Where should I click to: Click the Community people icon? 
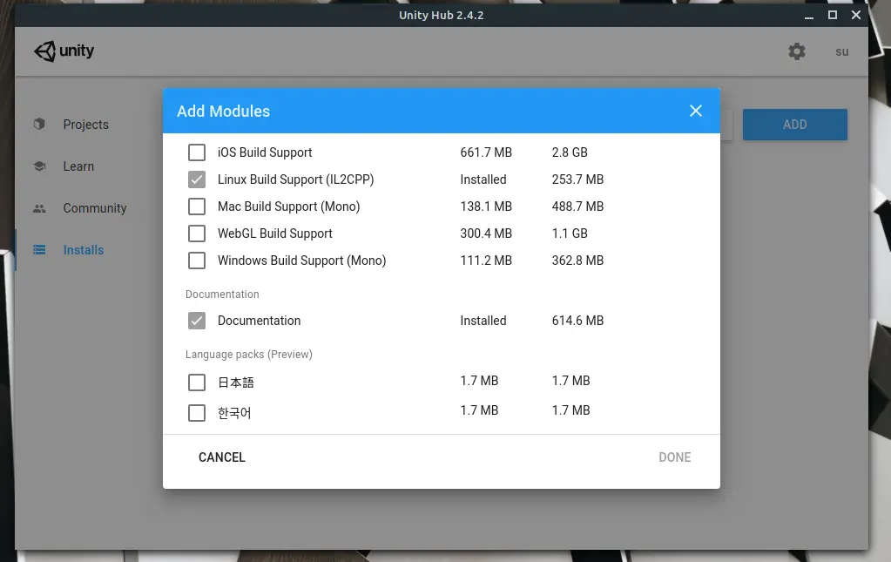(x=39, y=208)
